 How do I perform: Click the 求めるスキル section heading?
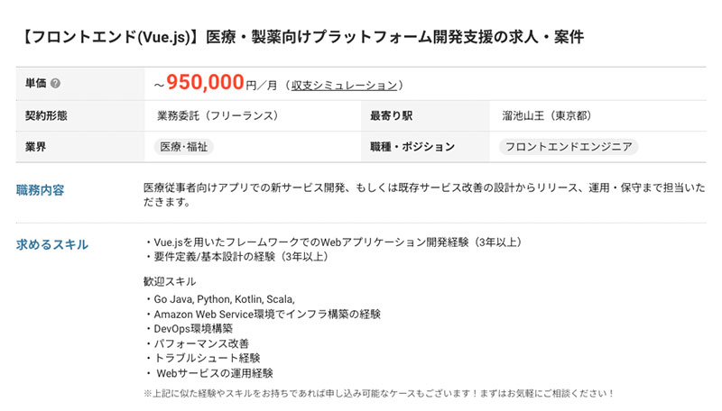pos(52,244)
